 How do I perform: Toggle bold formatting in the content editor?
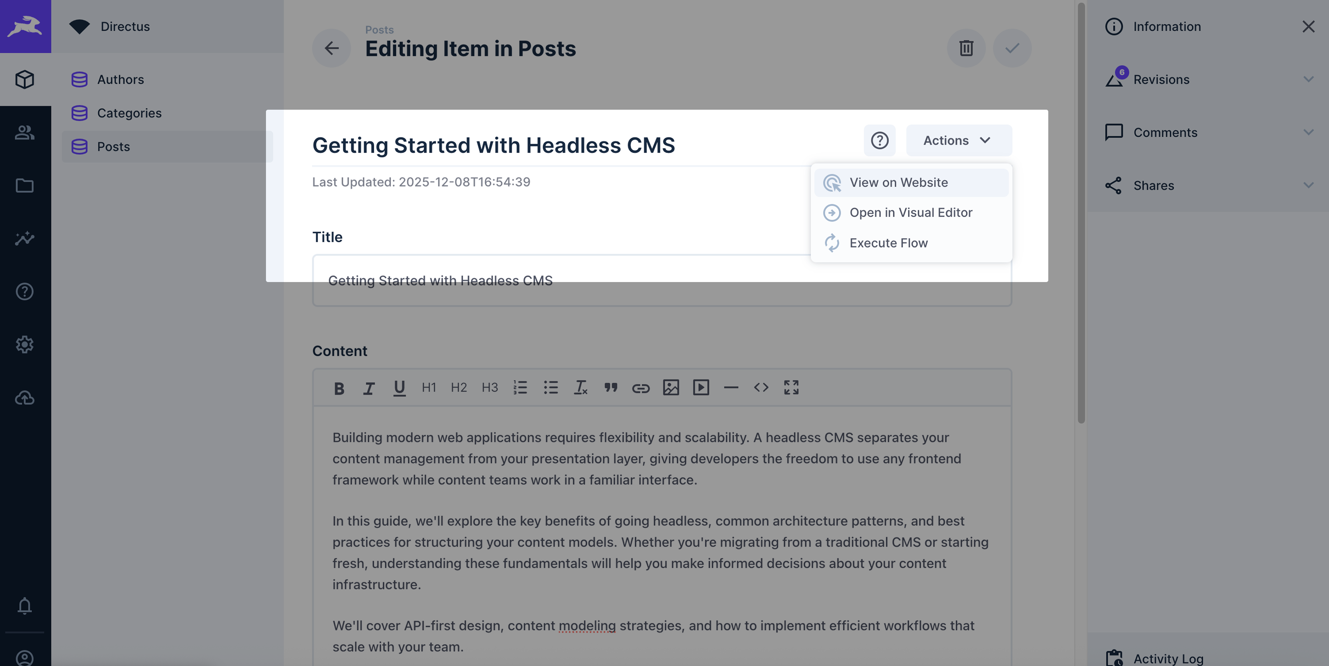click(x=339, y=388)
